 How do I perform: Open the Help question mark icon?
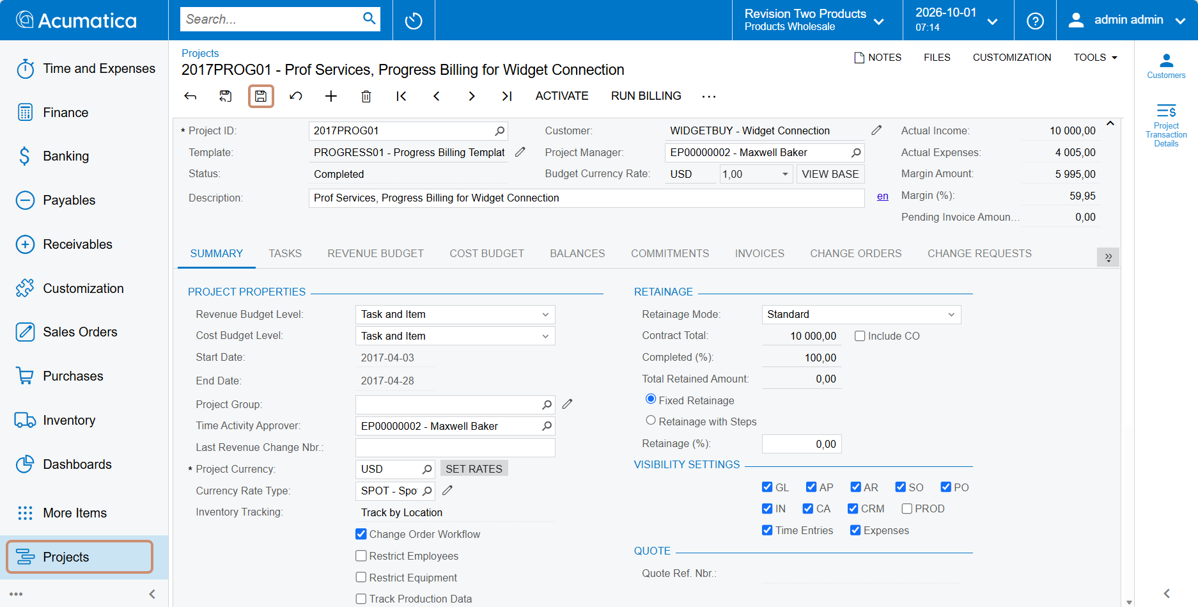point(1035,20)
